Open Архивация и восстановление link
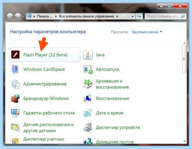The width and height of the screenshot is (192, 149). pyautogui.click(x=112, y=84)
